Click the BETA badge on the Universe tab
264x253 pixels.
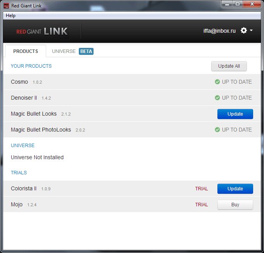pos(86,51)
